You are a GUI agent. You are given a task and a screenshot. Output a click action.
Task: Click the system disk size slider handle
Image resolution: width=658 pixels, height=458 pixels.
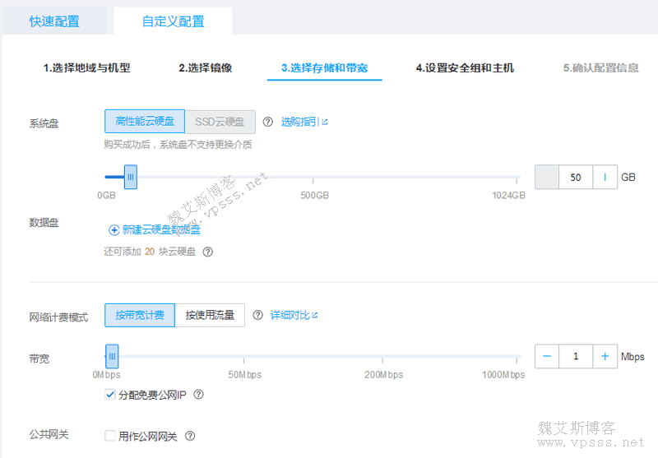tap(130, 177)
